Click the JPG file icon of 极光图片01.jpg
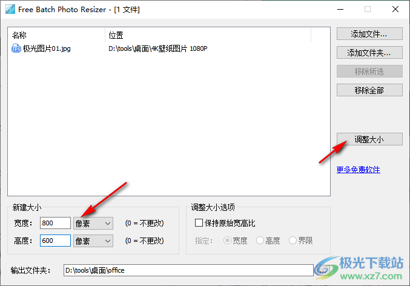This screenshot has height=286, width=410. click(x=16, y=48)
